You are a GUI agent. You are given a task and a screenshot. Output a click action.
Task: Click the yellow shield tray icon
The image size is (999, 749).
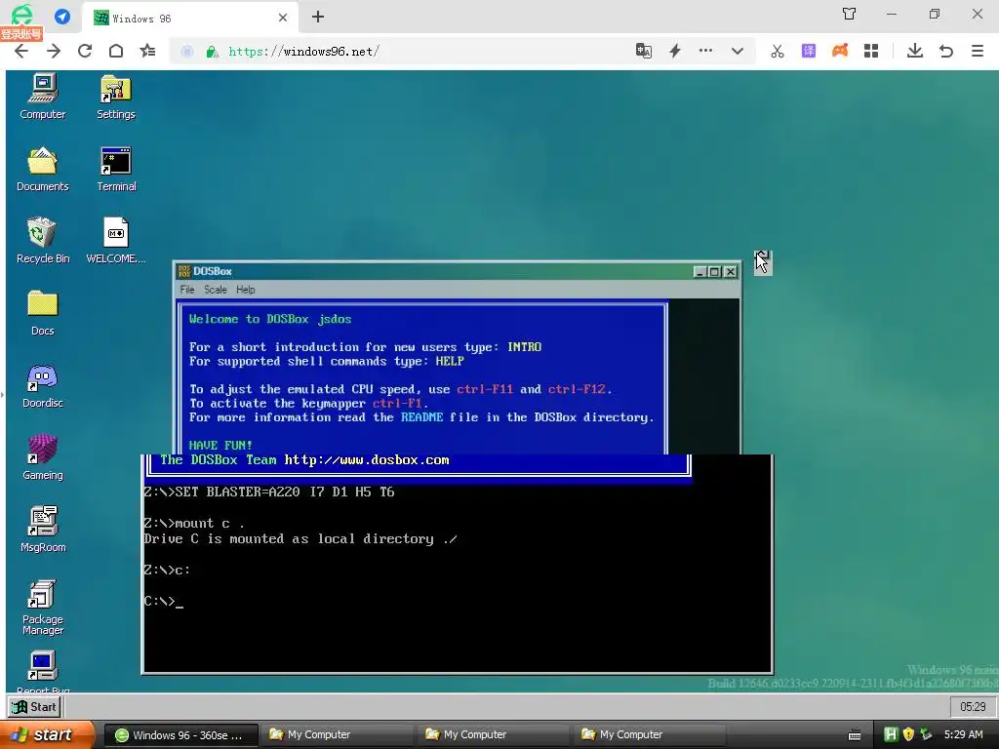(x=908, y=735)
